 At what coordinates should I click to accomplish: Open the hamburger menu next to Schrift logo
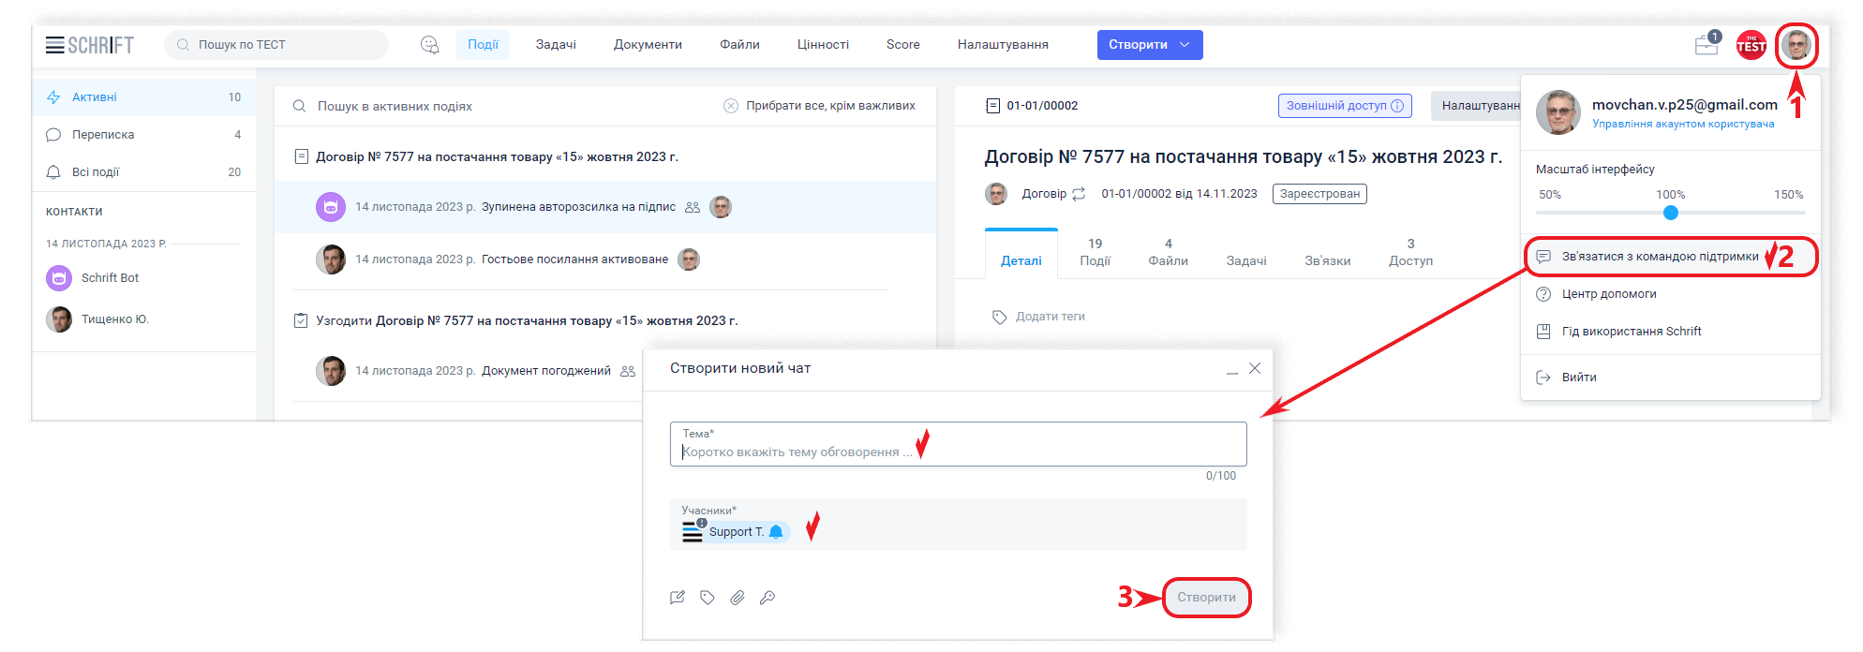coord(54,45)
